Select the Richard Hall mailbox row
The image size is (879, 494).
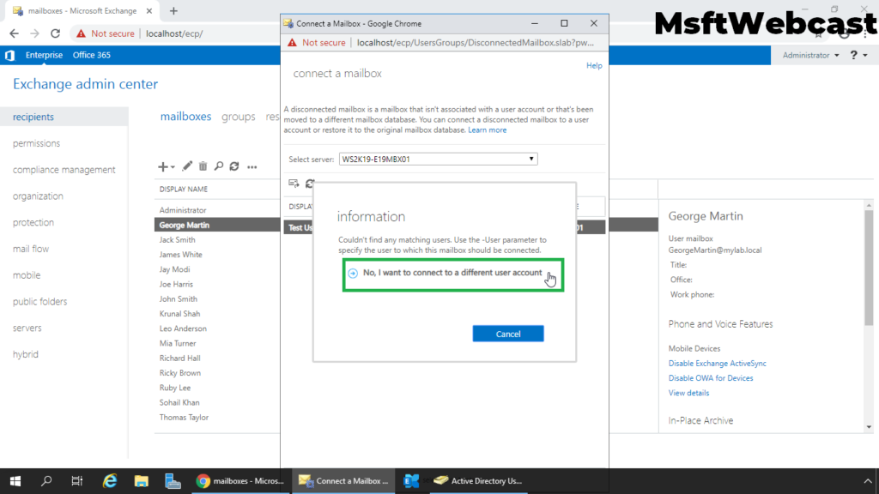[x=217, y=358]
